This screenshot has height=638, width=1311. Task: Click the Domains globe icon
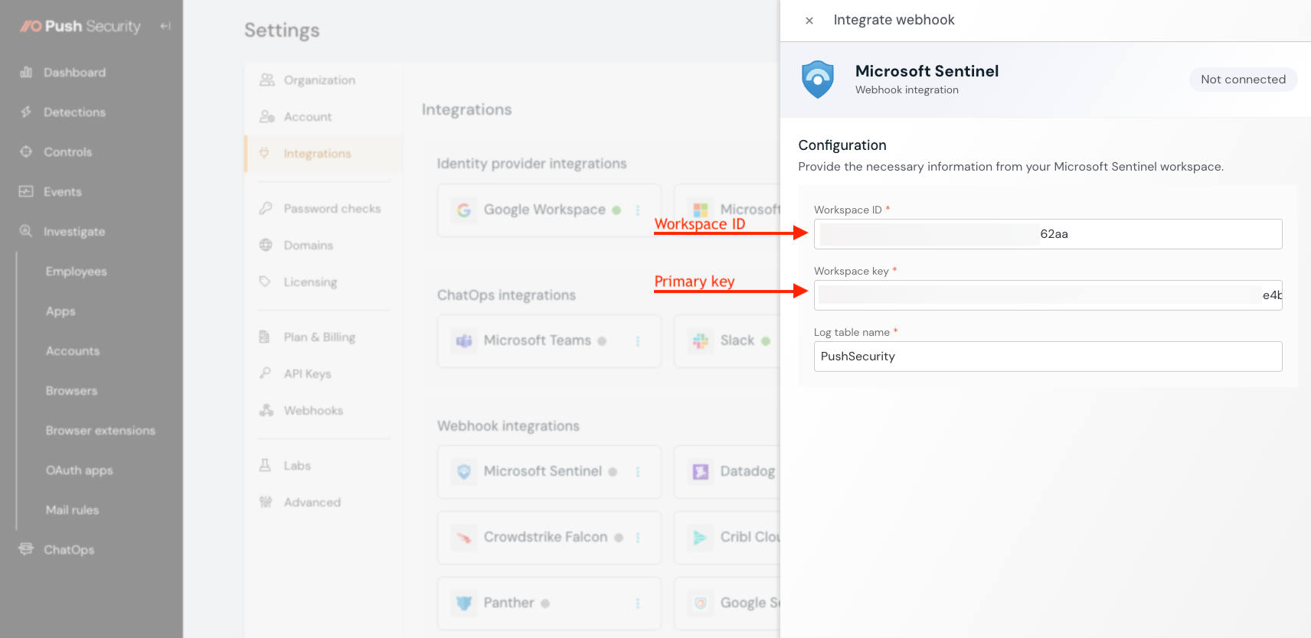(x=266, y=245)
